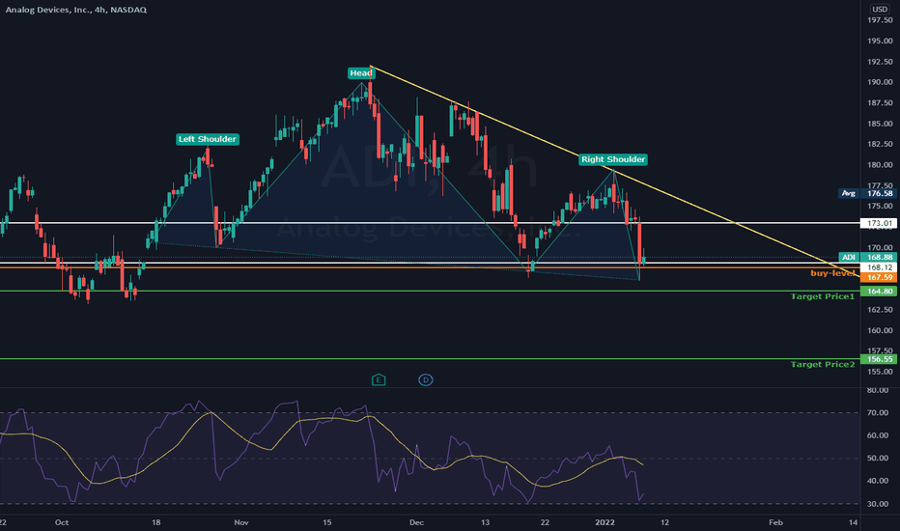Select the 'Target Price2' text annotation
The width and height of the screenshot is (900, 531).
coord(823,365)
